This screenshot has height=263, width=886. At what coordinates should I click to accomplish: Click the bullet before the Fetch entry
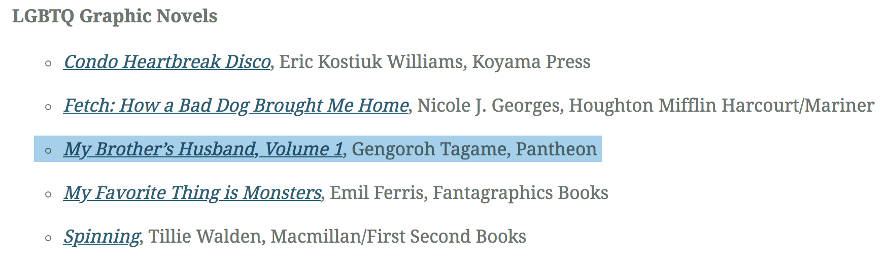point(48,107)
